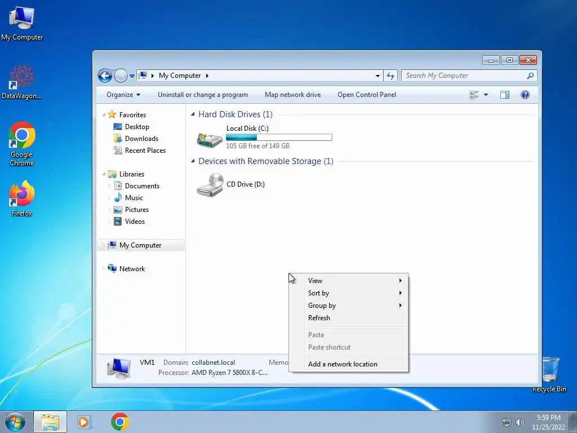Select the Pictures library
Image resolution: width=577 pixels, height=433 pixels.
click(x=137, y=210)
